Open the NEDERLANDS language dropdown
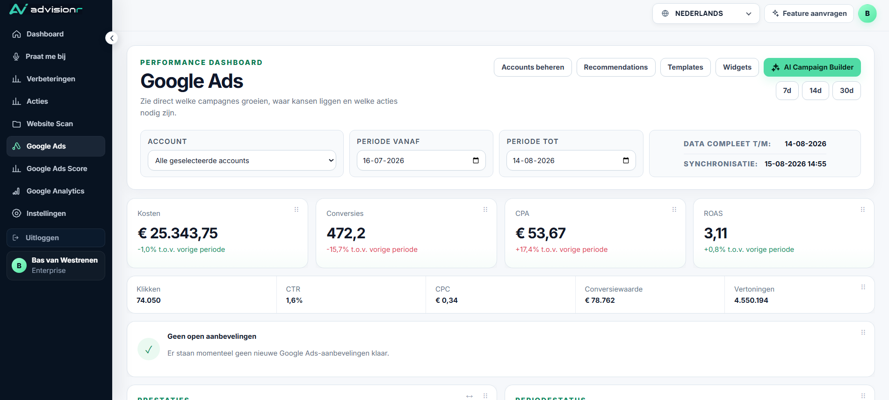Viewport: 889px width, 400px height. (x=706, y=14)
